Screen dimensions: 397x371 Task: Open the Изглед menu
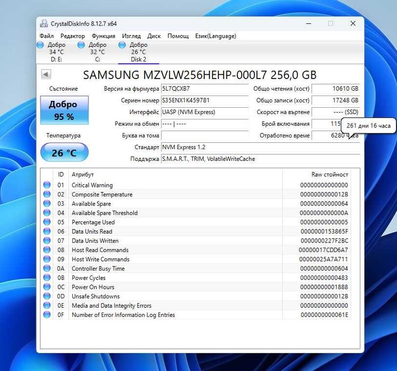click(131, 36)
